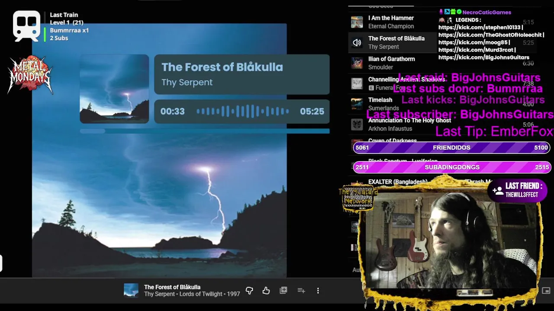Open artist Arkhon Infaustus in queue
Image resolution: width=554 pixels, height=311 pixels.
pos(390,129)
